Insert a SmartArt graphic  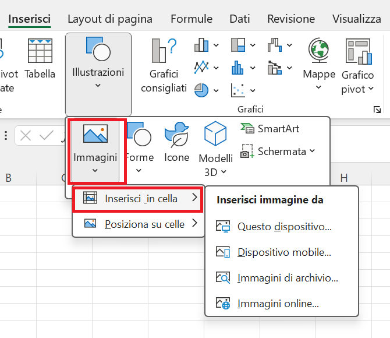(x=270, y=129)
